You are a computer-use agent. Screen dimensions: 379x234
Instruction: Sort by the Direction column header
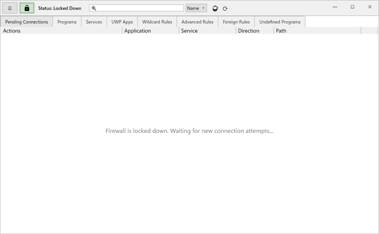point(255,31)
